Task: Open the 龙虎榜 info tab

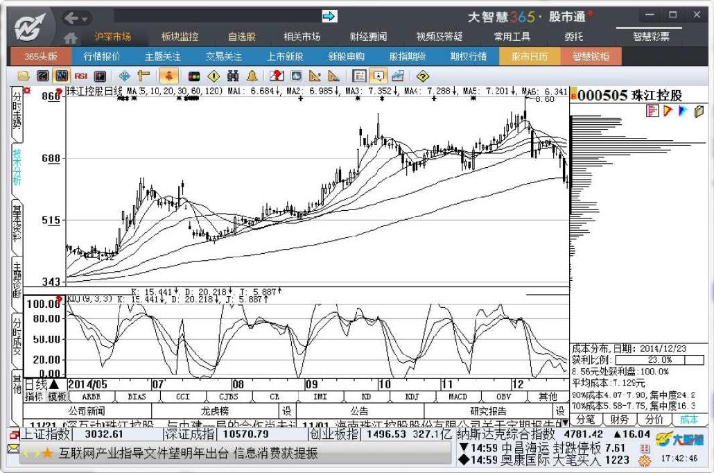Action: point(214,411)
